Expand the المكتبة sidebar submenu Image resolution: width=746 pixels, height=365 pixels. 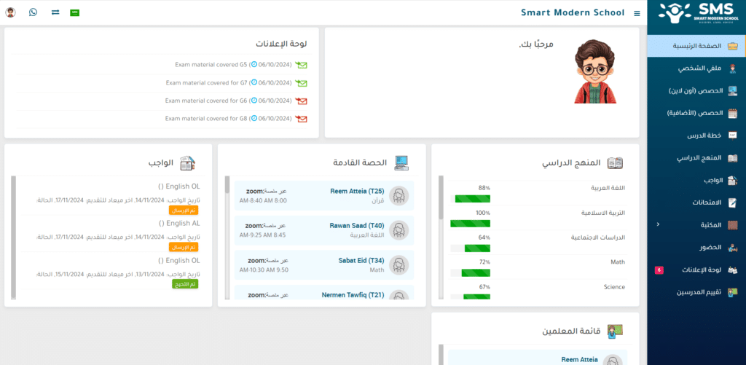coord(659,225)
